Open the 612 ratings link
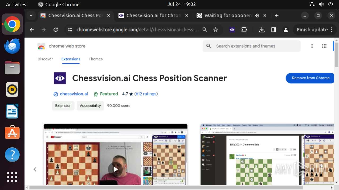The height and width of the screenshot is (190, 339). (146, 94)
